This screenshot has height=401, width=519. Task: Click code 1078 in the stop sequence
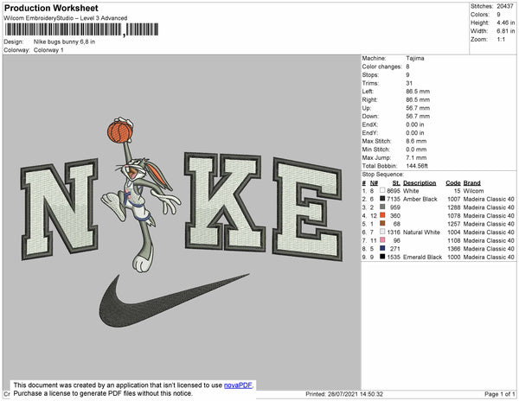(x=454, y=215)
